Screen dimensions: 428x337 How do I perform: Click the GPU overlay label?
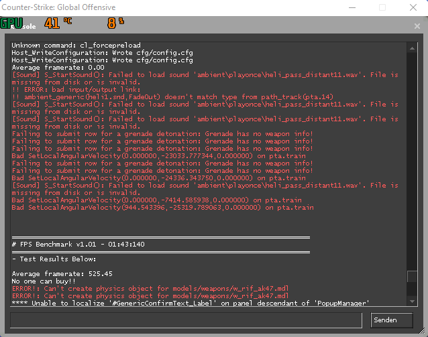pyautogui.click(x=11, y=23)
